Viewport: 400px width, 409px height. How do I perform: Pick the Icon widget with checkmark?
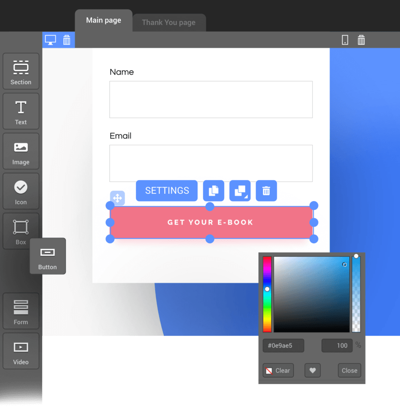tap(21, 191)
